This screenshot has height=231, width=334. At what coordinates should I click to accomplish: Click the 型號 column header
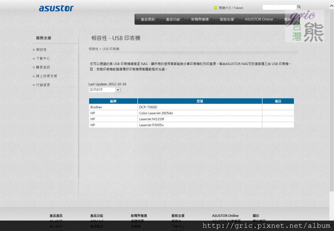pyautogui.click(x=200, y=101)
